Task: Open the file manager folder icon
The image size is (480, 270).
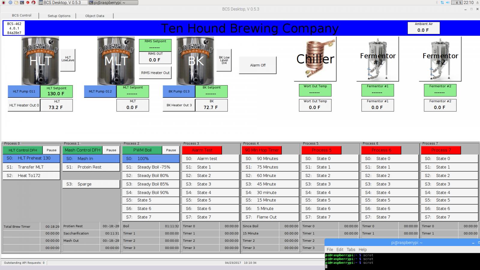Action: coord(16,3)
